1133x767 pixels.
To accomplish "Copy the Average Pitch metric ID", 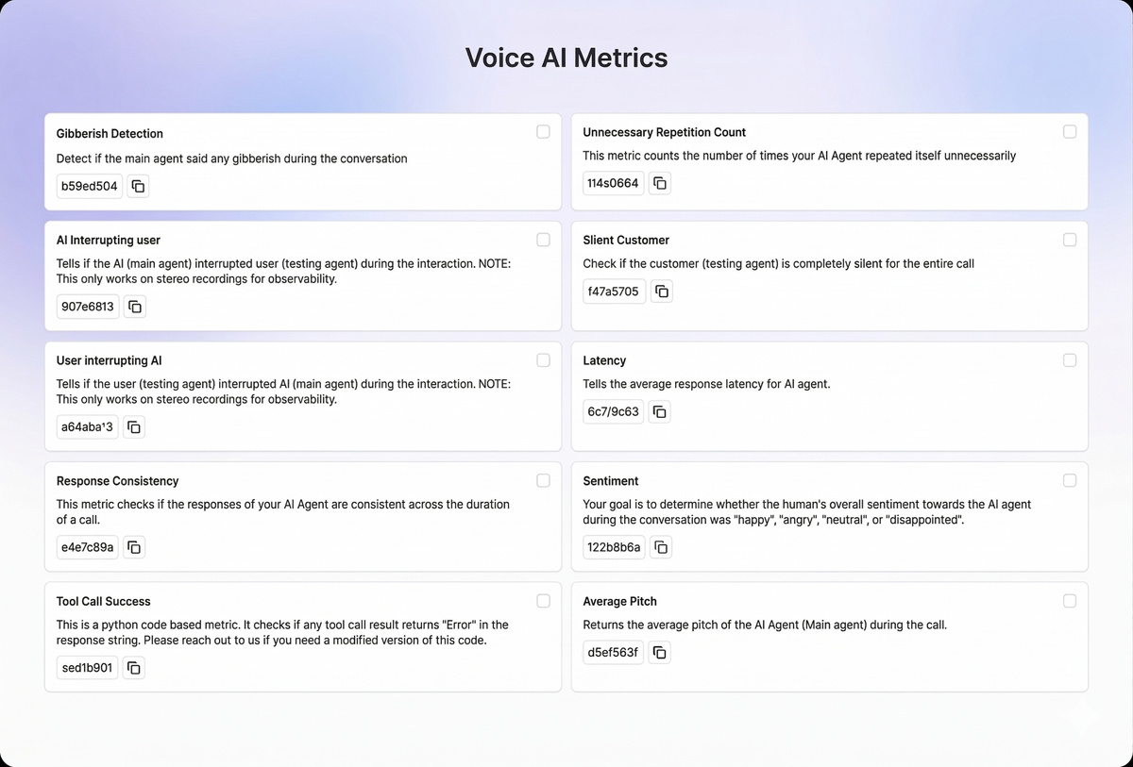I will pyautogui.click(x=659, y=652).
